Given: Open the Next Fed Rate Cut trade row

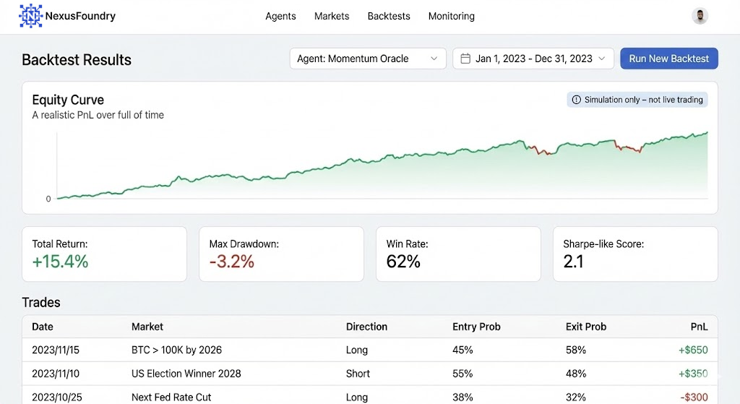Looking at the screenshot, I should [171, 397].
